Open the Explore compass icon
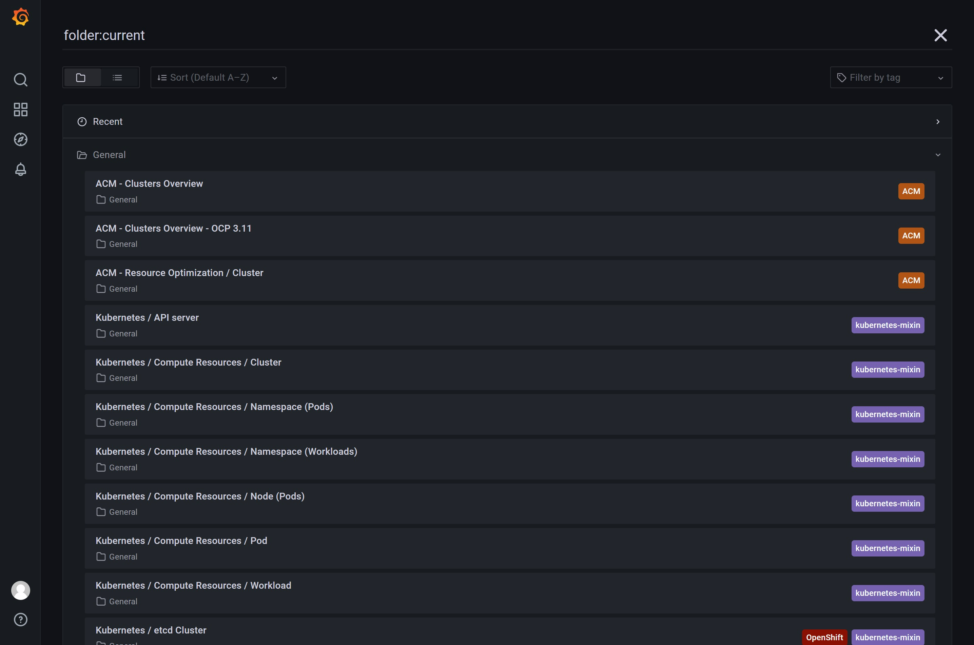Screen dimensions: 974x645 point(20,139)
